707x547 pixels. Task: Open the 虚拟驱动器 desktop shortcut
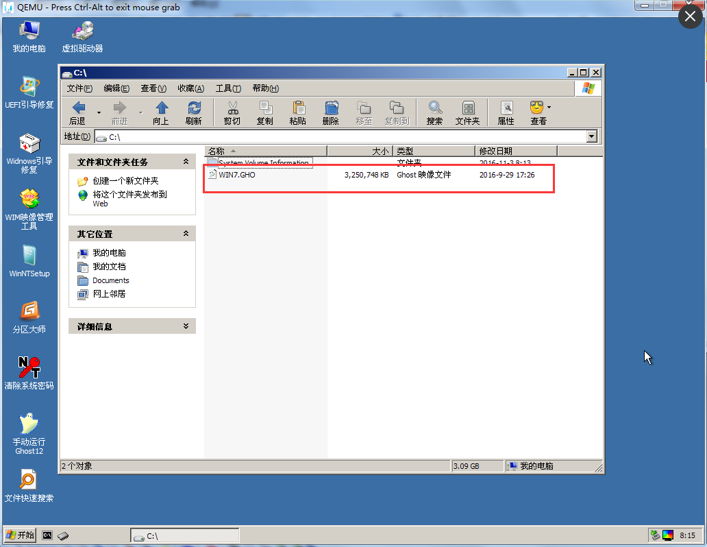point(82,31)
